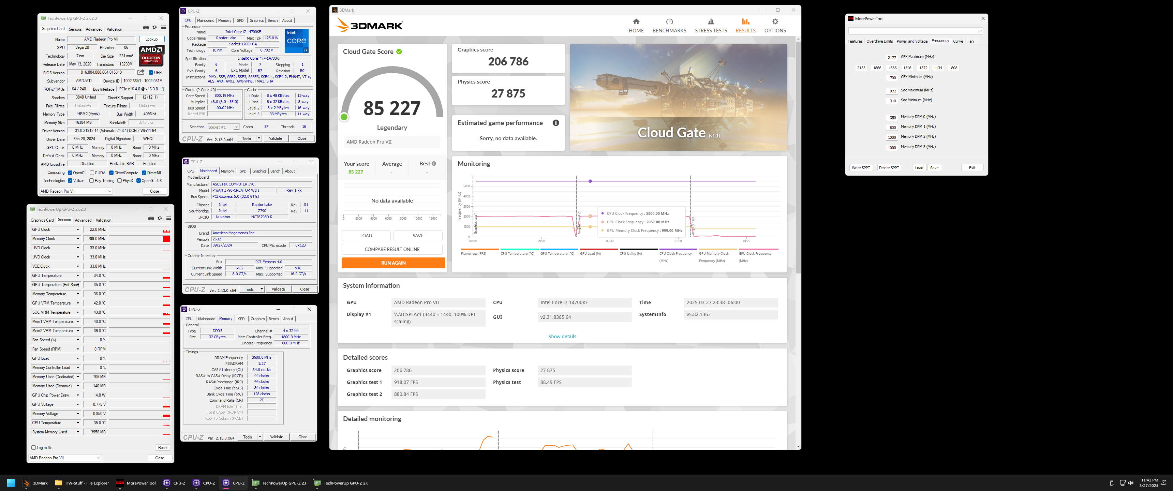Open 3DMark OPTIONS gear icon

pos(775,21)
